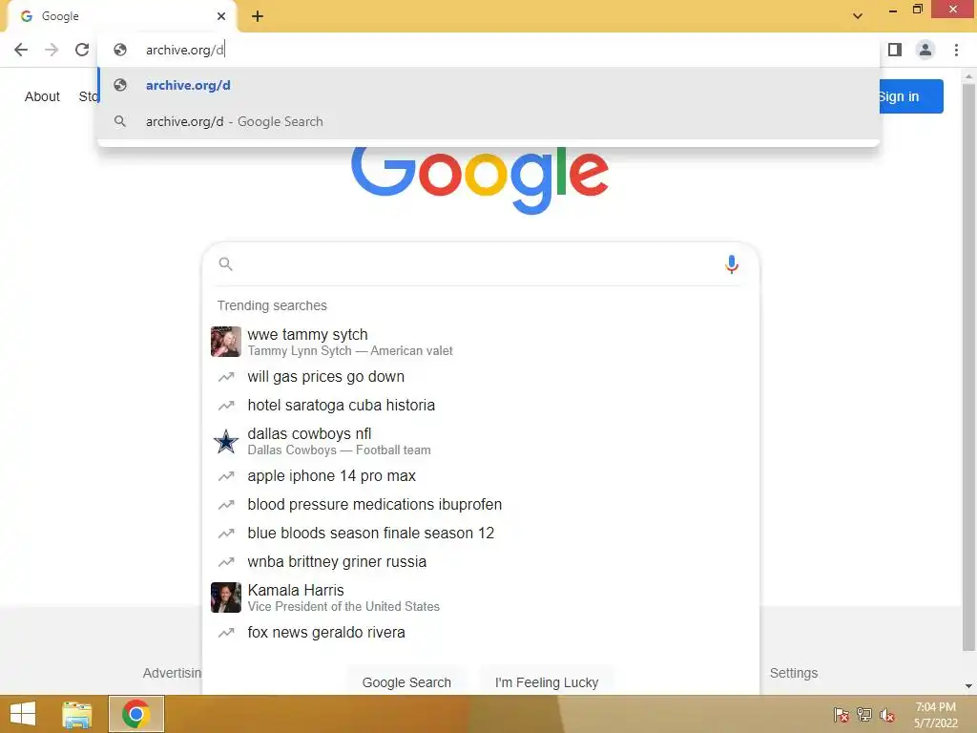Open the About link
This screenshot has width=977, height=733.
coord(42,96)
